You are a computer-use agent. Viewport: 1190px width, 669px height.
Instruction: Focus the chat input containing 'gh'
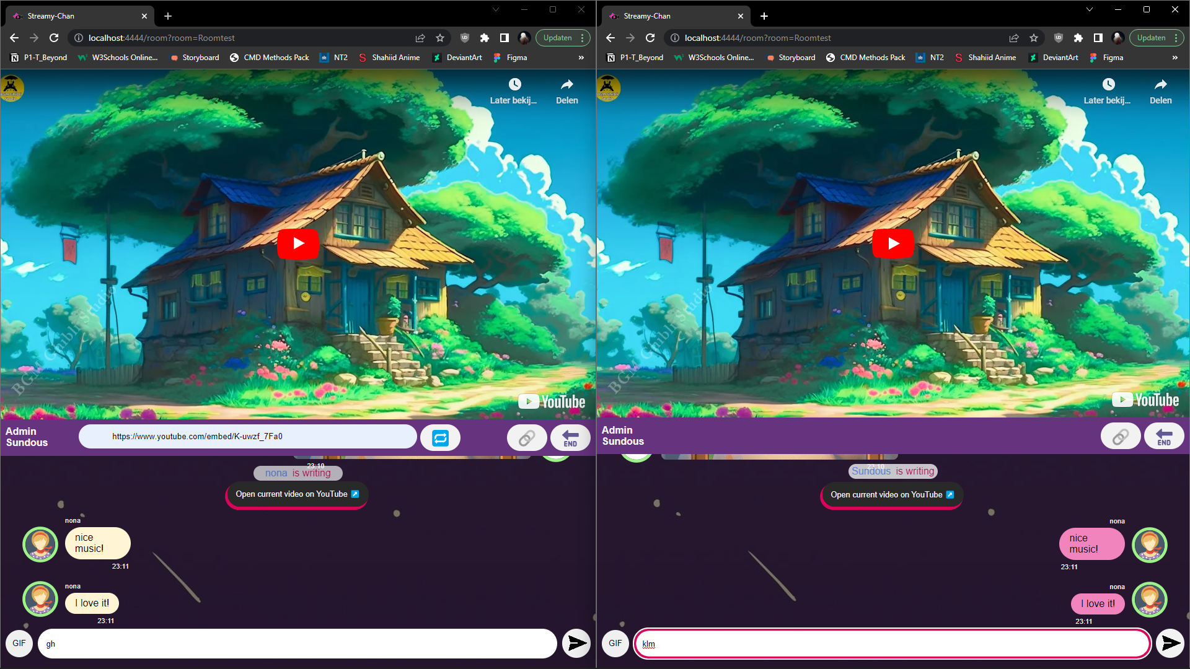pos(297,644)
